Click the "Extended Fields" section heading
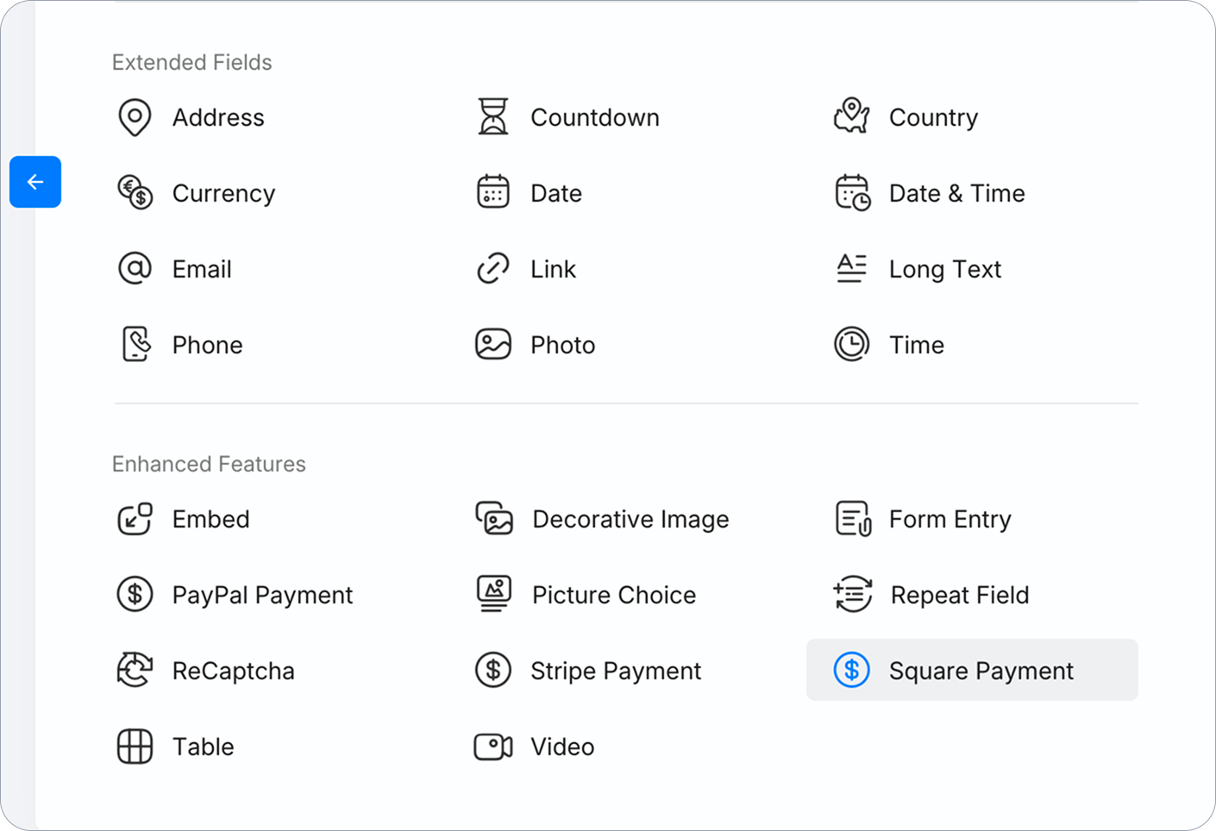 pos(191,62)
